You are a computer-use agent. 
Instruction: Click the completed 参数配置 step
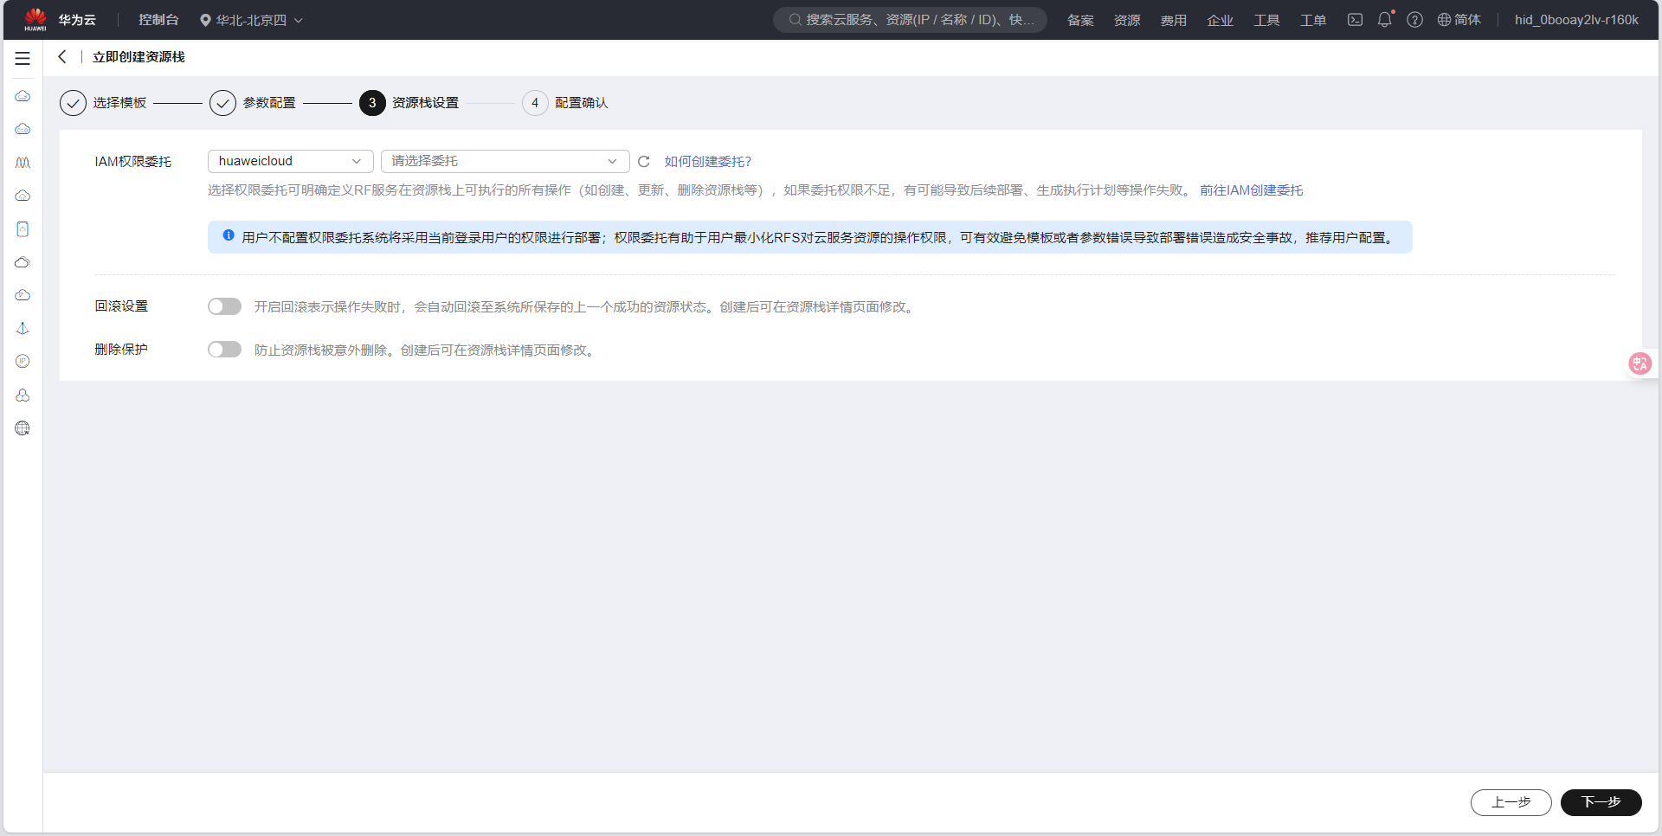point(253,103)
